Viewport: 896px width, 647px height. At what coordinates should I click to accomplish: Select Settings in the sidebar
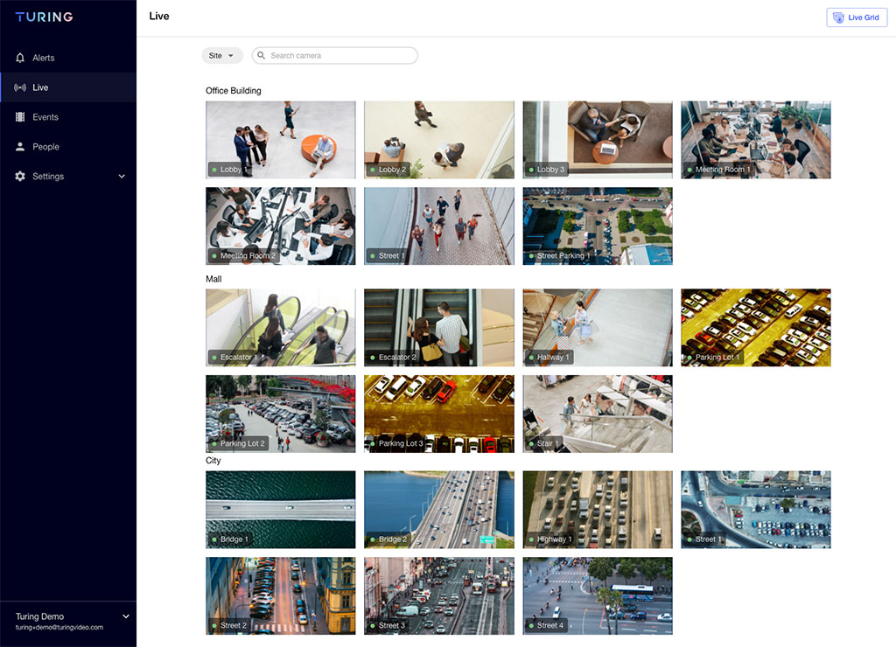[68, 177]
